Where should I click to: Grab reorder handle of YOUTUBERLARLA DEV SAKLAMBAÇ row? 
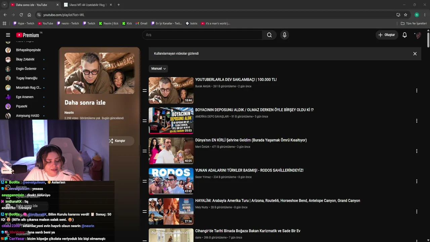(145, 91)
